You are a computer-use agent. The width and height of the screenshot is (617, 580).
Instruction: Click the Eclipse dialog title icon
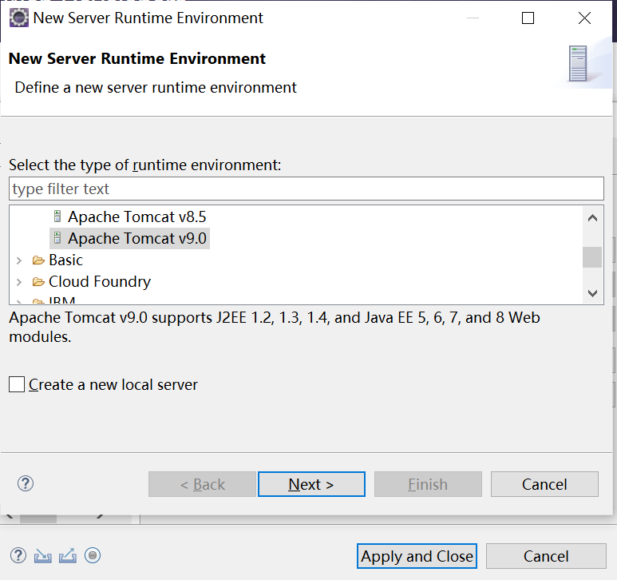point(19,18)
